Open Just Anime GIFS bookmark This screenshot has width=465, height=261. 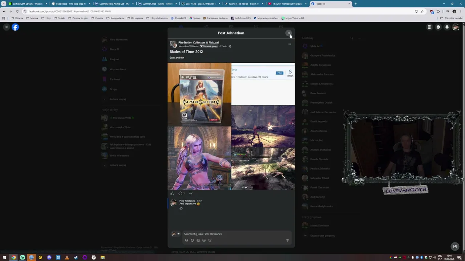click(x=241, y=18)
